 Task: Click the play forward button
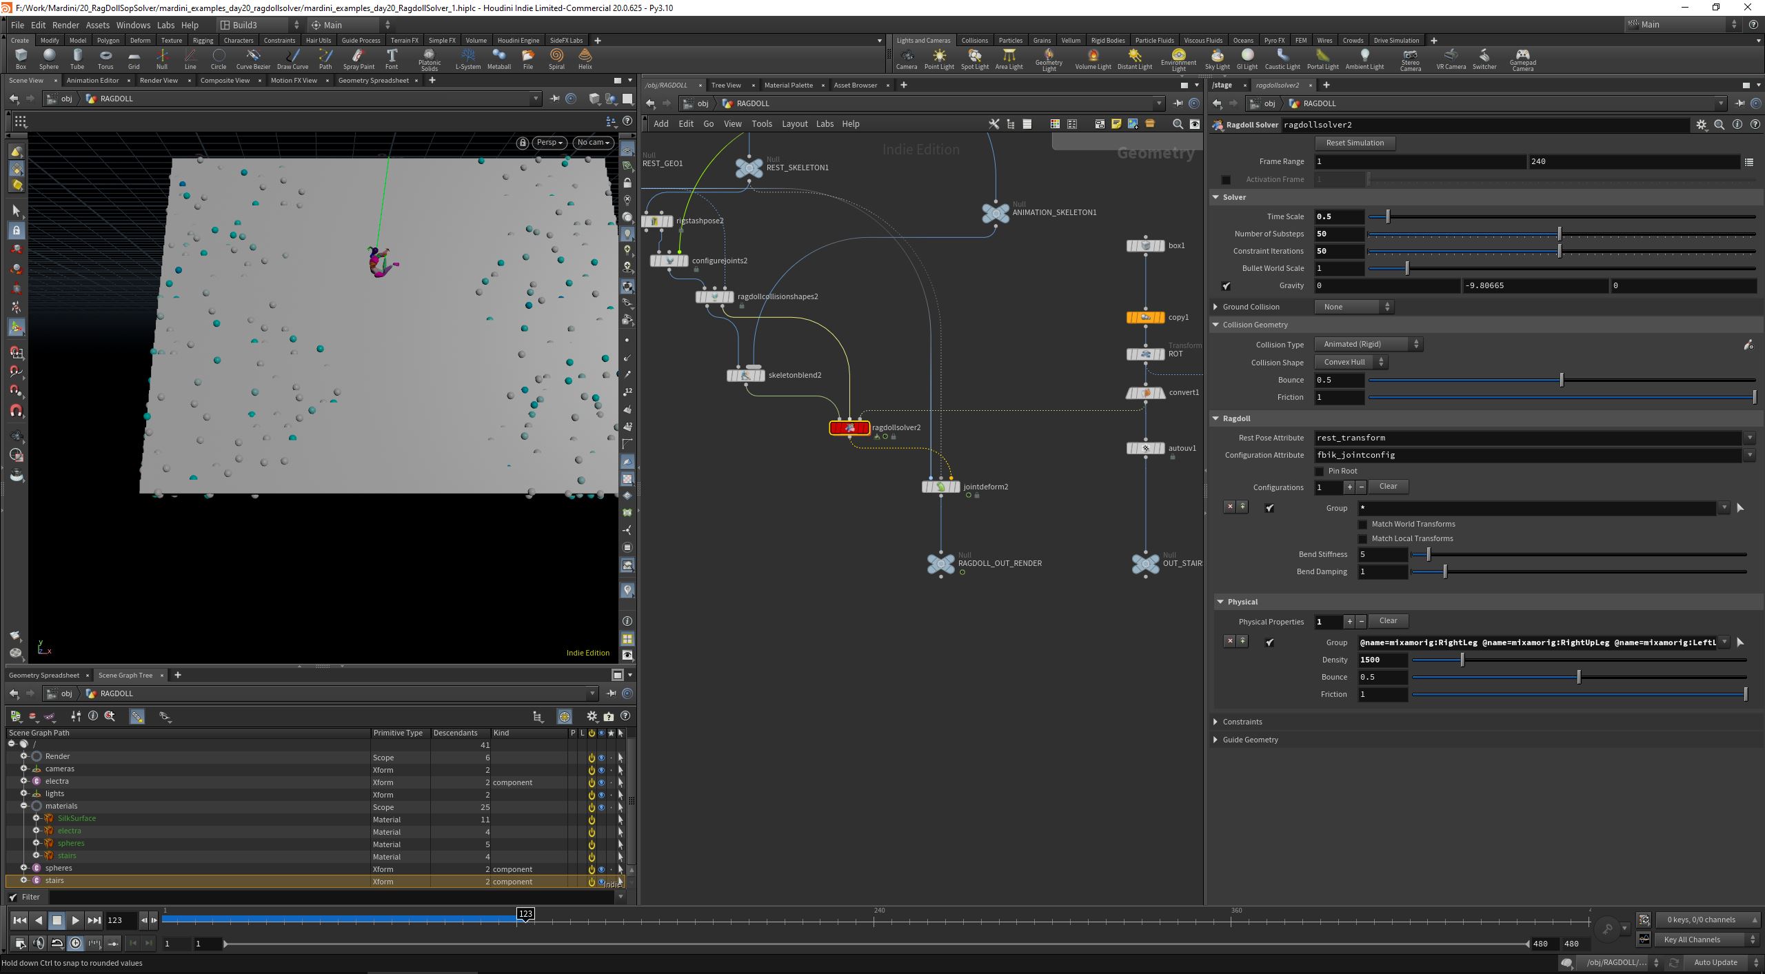click(x=75, y=920)
